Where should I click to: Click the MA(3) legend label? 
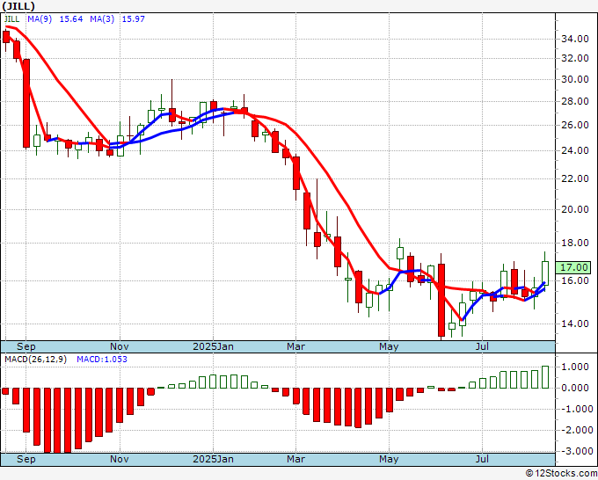(x=102, y=18)
